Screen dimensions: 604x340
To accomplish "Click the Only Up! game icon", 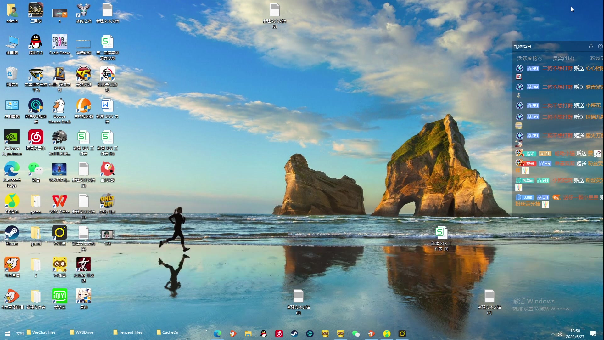I will (107, 201).
